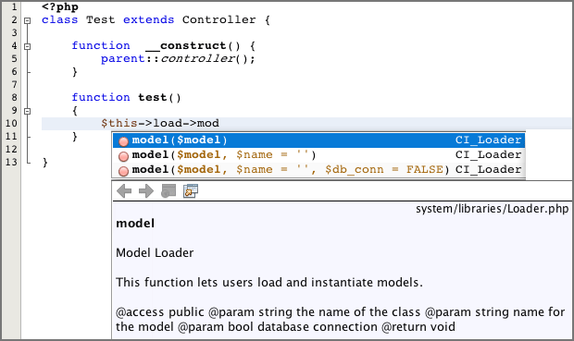This screenshot has width=574, height=341.
Task: Click CI_Loader label on first suggestion row
Action: click(488, 140)
